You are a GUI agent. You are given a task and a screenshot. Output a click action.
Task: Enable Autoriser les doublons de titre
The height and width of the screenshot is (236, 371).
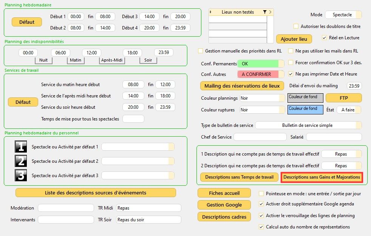click(x=296, y=26)
